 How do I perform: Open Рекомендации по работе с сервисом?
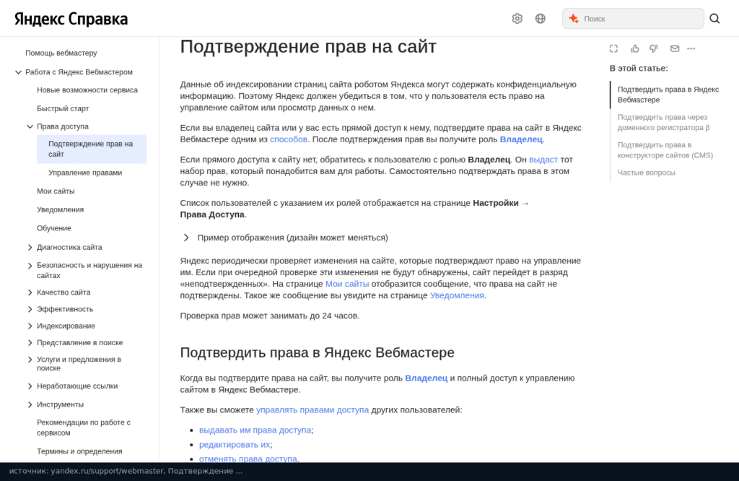tap(84, 428)
